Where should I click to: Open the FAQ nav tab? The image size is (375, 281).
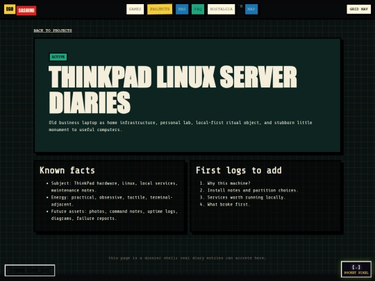[x=198, y=9]
